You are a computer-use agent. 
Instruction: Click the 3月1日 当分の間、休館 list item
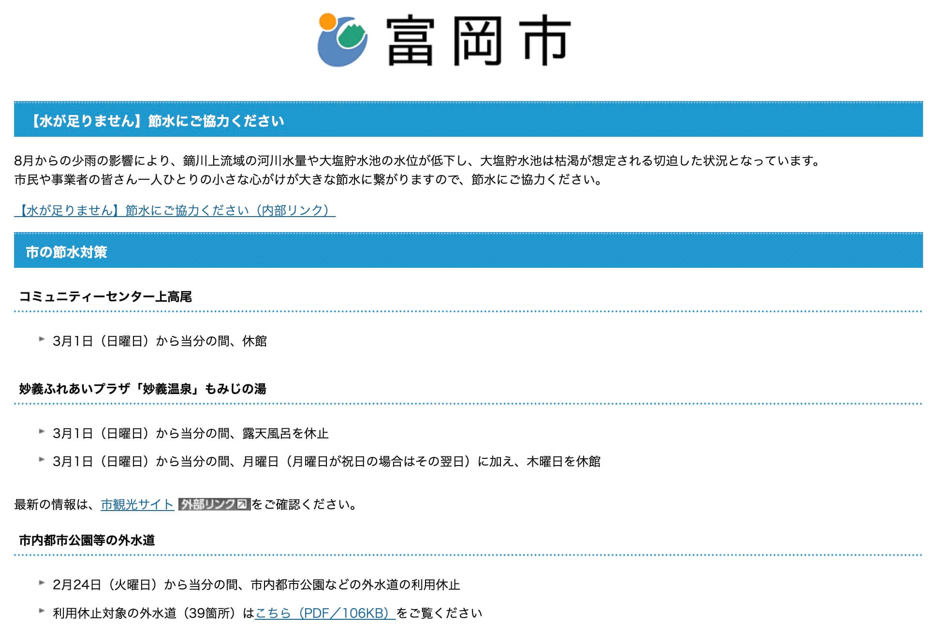160,341
